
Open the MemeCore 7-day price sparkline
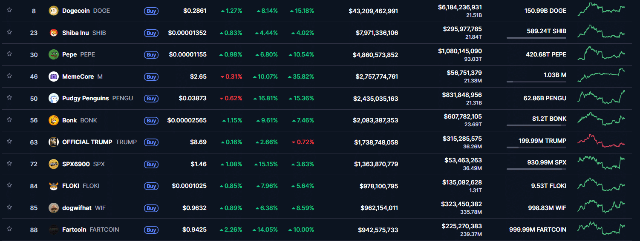click(601, 76)
